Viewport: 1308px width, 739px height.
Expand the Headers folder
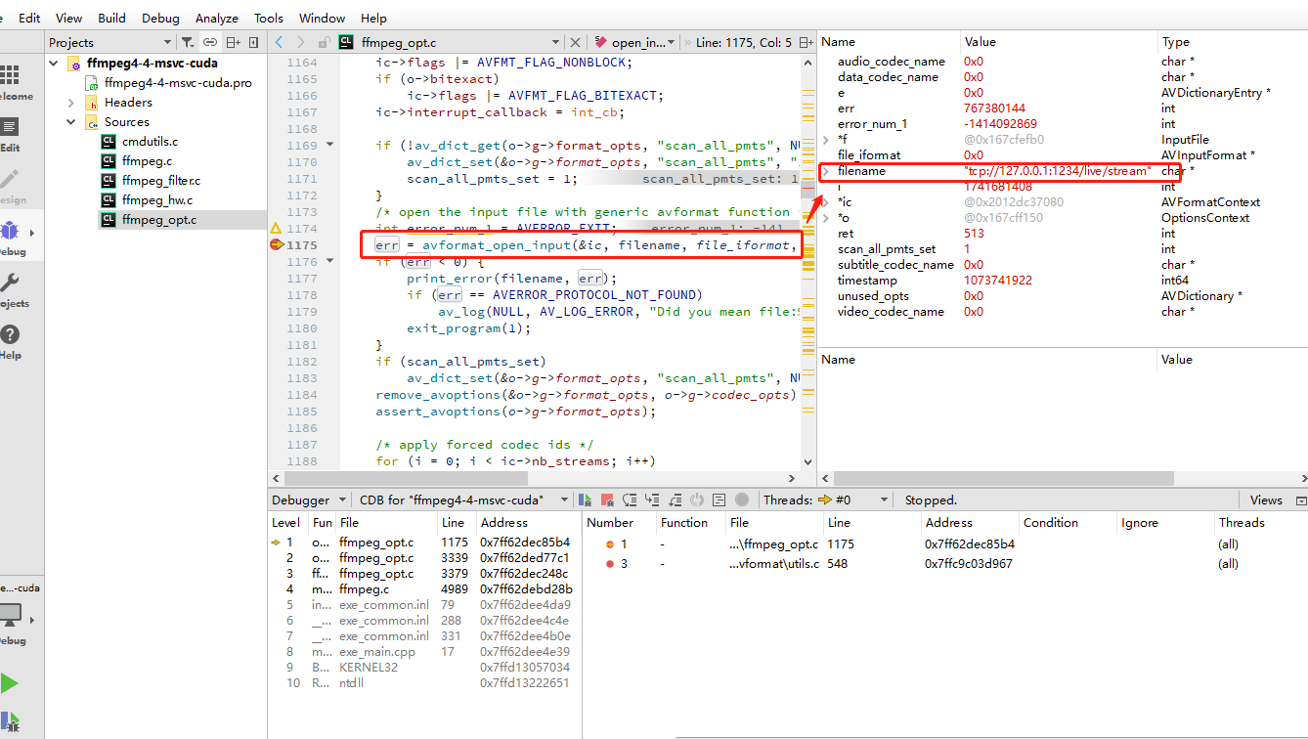coord(71,103)
